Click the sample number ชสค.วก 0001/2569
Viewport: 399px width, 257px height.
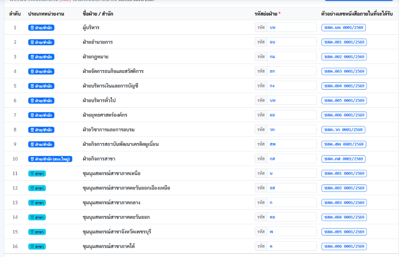(x=343, y=129)
